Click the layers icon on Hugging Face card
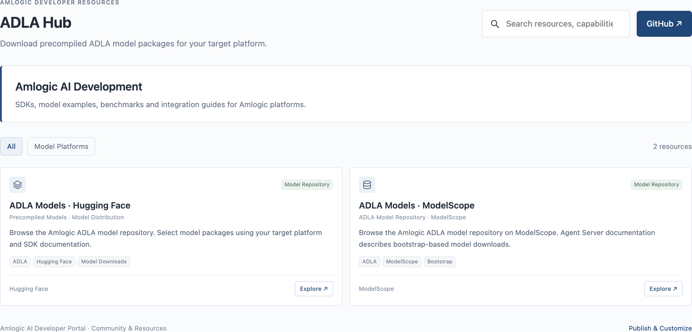 18,185
